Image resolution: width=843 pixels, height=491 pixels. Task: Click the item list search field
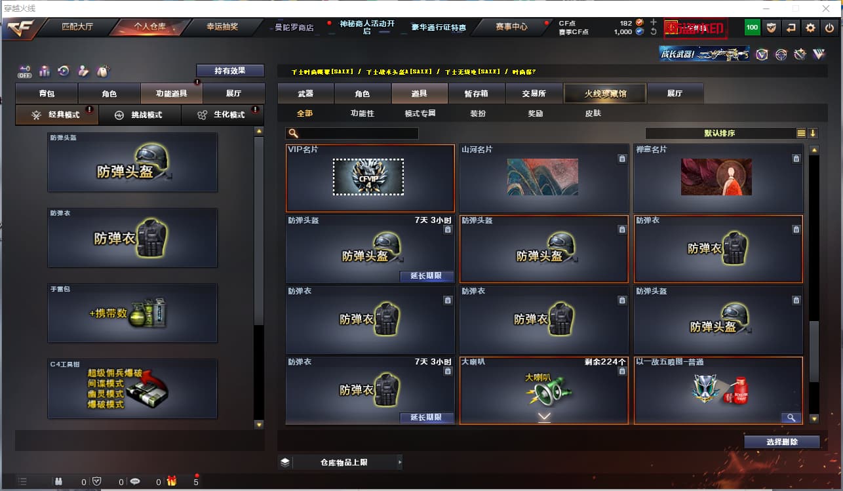click(x=352, y=134)
